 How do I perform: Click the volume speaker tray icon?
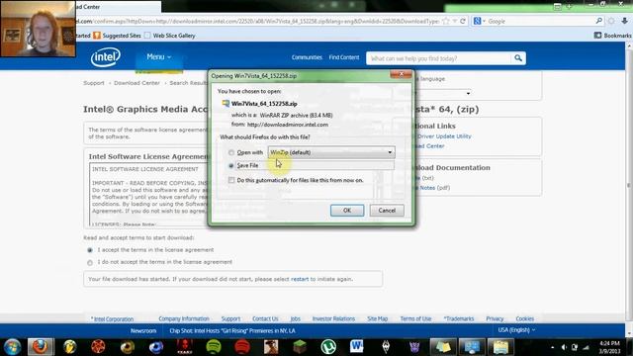coord(564,347)
